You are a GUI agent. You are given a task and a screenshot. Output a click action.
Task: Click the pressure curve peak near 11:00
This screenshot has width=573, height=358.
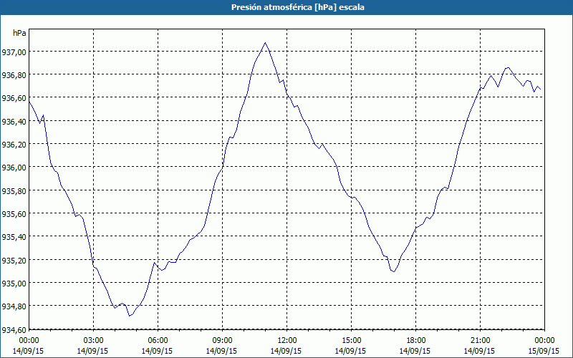pyautogui.click(x=265, y=43)
